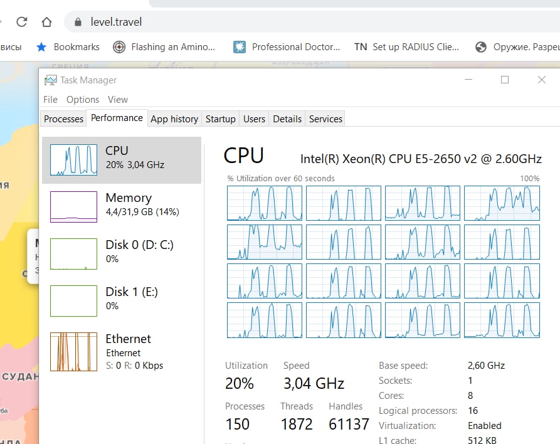Select Disk 1 (E:) in the sidebar
560x444 pixels.
pos(122,301)
